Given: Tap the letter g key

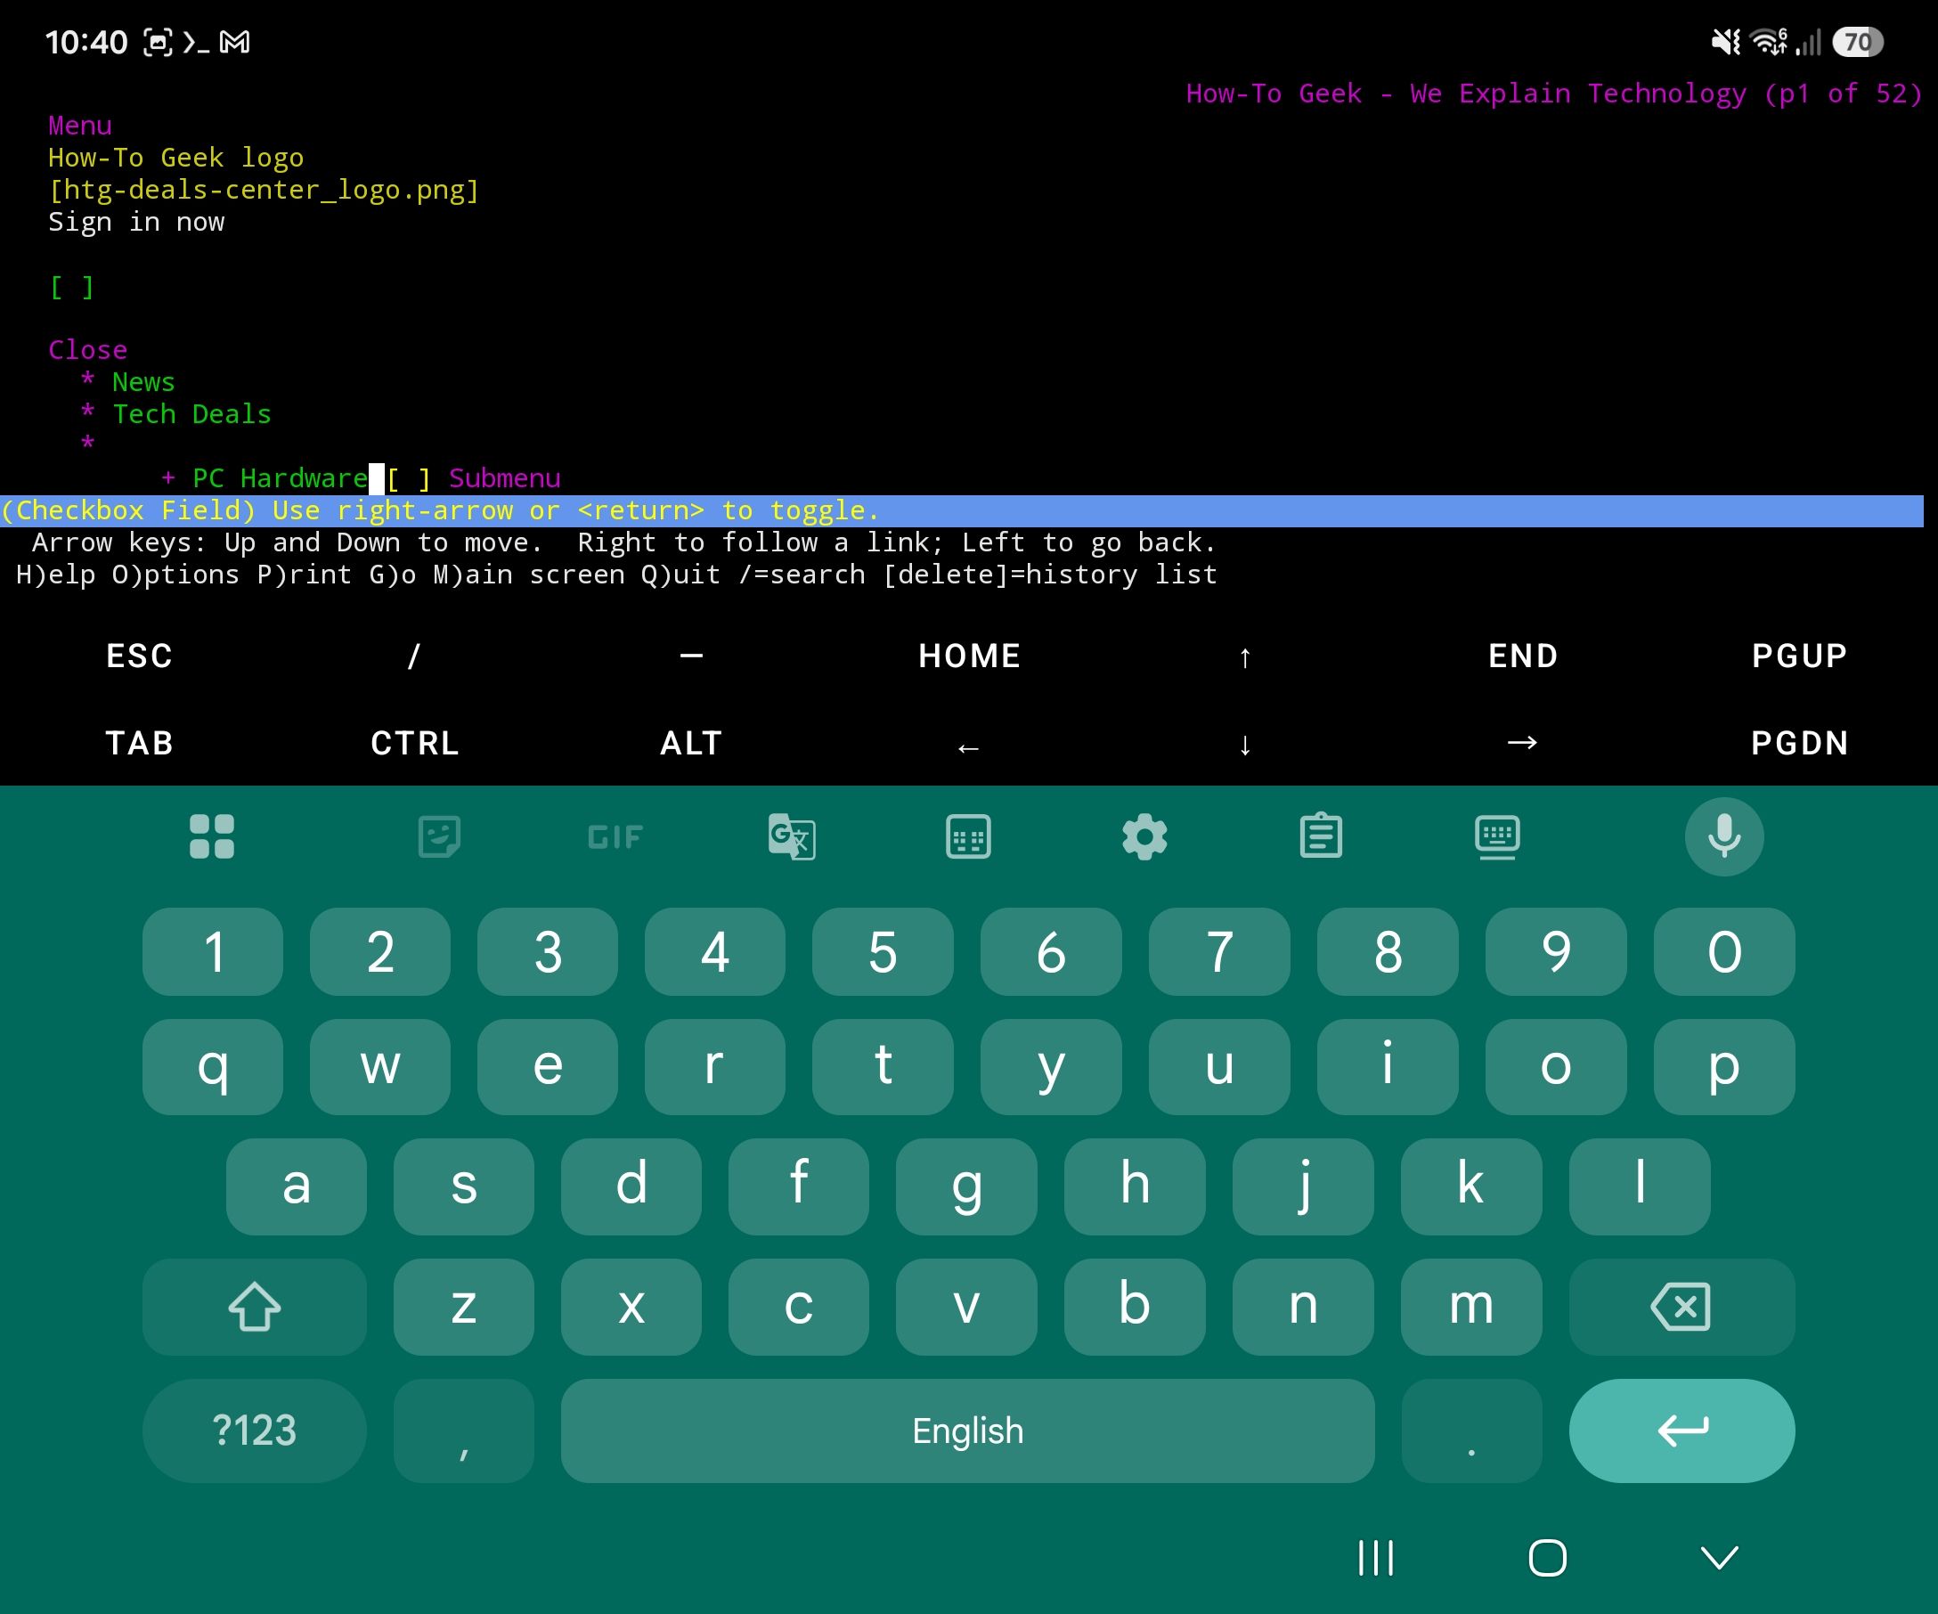Looking at the screenshot, I should click(966, 1186).
